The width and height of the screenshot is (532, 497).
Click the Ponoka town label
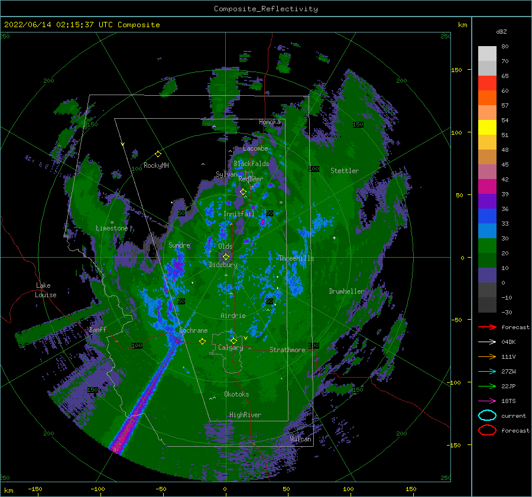pyautogui.click(x=270, y=122)
